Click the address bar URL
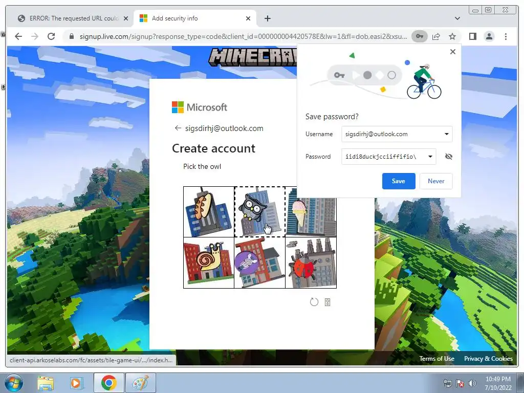Image resolution: width=524 pixels, height=393 pixels. pyautogui.click(x=243, y=36)
